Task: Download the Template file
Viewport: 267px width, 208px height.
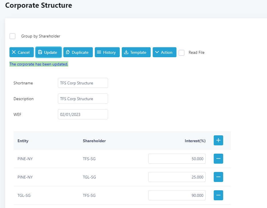Action: (136, 52)
